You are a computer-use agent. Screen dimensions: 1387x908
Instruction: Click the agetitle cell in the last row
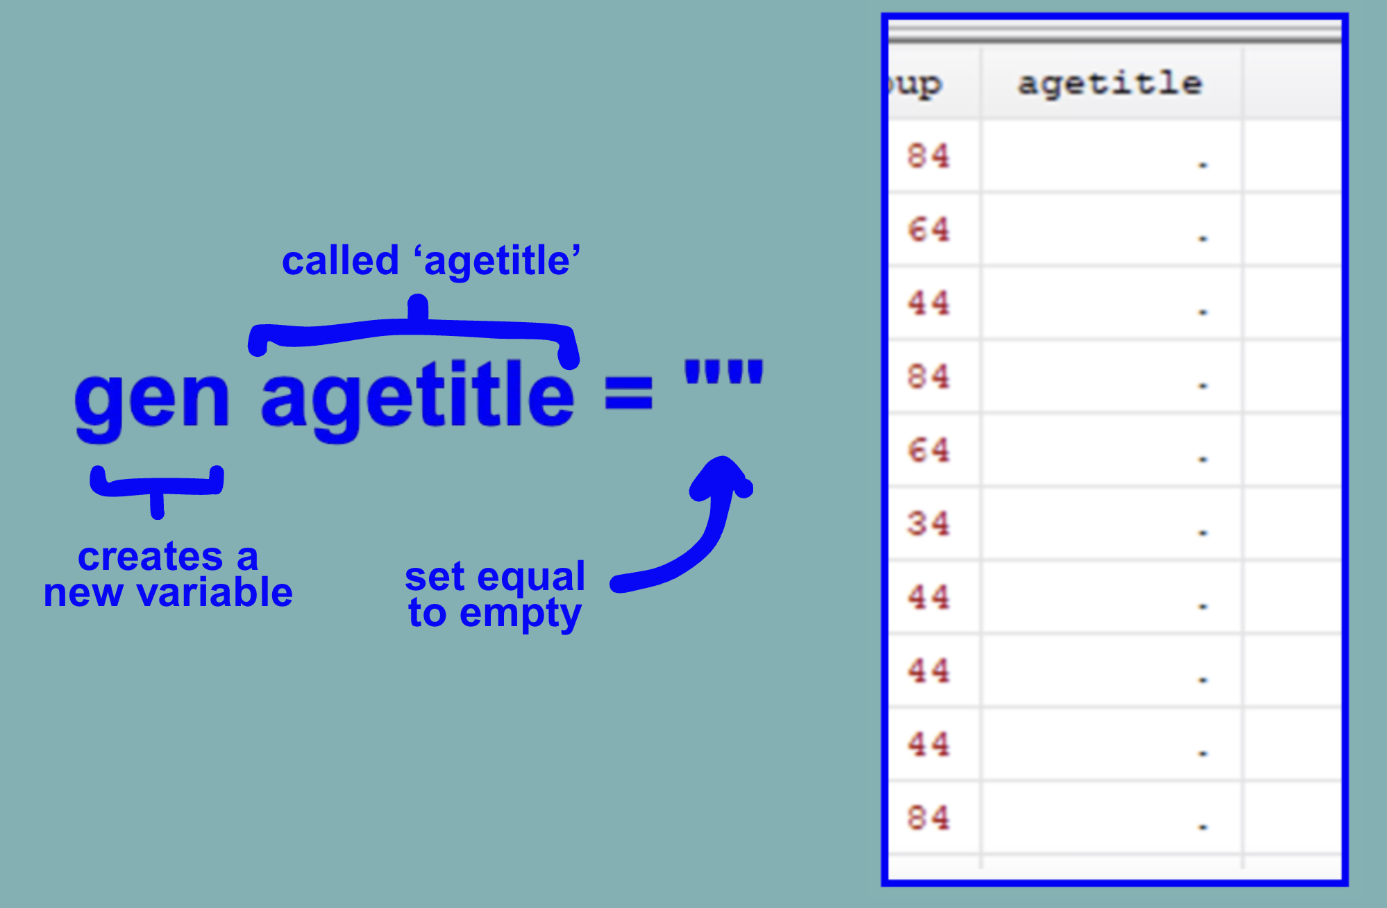coord(1111,818)
